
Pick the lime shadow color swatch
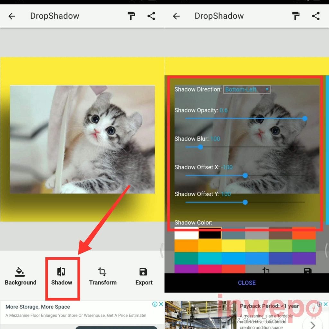tap(257, 246)
